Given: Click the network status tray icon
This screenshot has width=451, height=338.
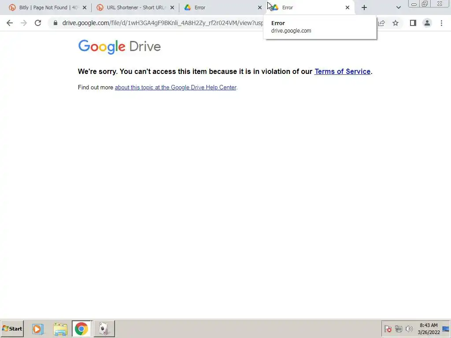Looking at the screenshot, I should pos(398,329).
